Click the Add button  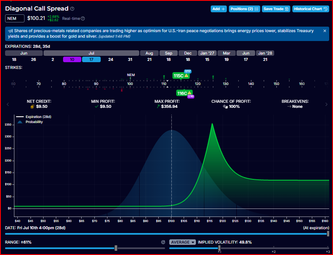pyautogui.click(x=218, y=9)
